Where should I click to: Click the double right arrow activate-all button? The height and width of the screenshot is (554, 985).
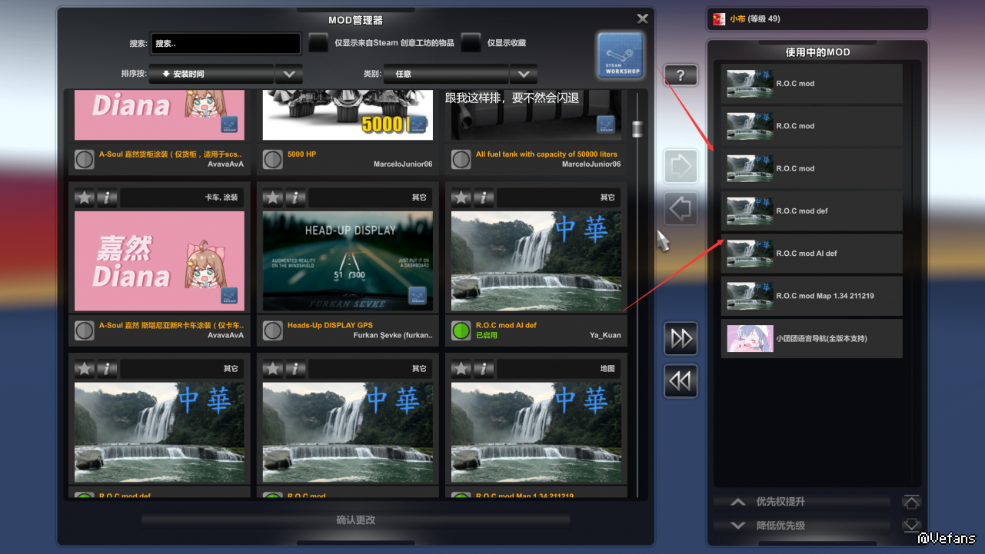(681, 339)
